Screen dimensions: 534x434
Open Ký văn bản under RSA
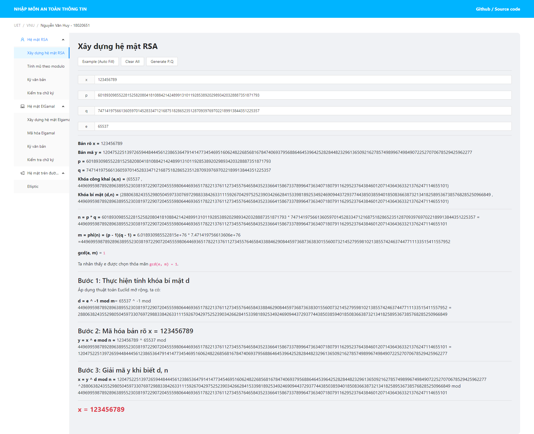[36, 80]
